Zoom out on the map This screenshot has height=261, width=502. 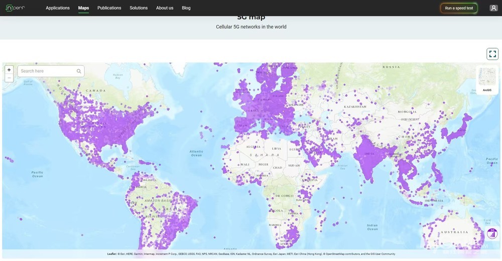pyautogui.click(x=9, y=78)
